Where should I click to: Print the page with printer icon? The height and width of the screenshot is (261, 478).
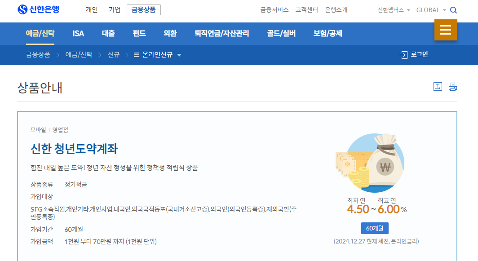click(x=453, y=87)
